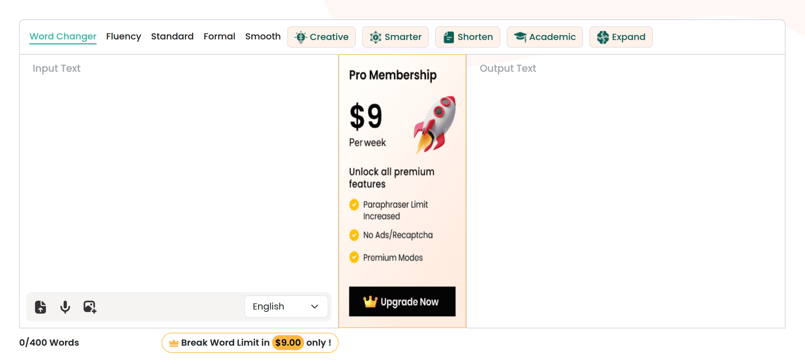Click the add image icon
Viewport: 805px width, 361px height.
[90, 307]
